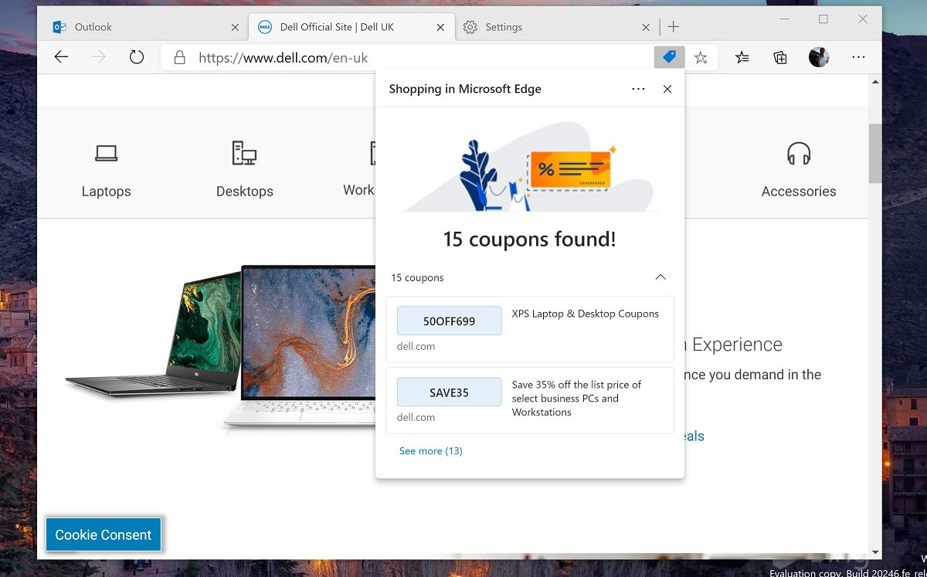This screenshot has height=577, width=927.
Task: Select the Dell Official Site tab
Action: tap(351, 27)
